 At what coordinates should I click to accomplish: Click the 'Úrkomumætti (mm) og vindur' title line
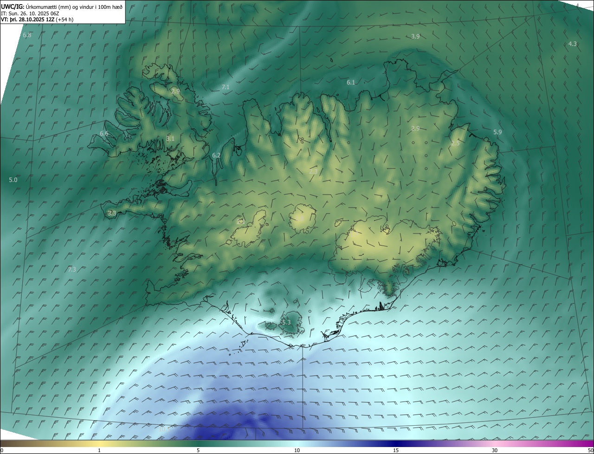(x=62, y=6)
